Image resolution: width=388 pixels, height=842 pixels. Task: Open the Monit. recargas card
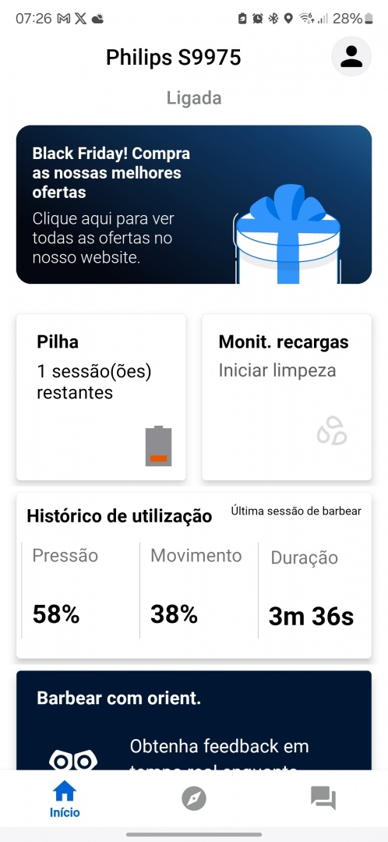click(287, 398)
